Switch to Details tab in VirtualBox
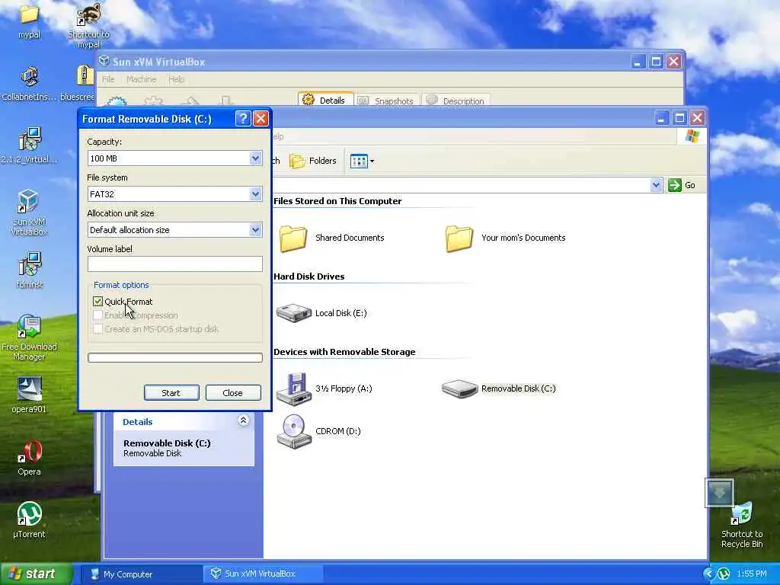The width and height of the screenshot is (780, 585). click(325, 100)
